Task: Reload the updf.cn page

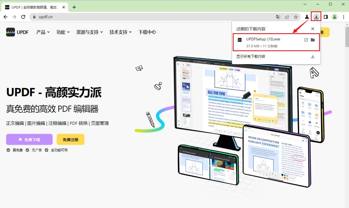Action: (23, 17)
